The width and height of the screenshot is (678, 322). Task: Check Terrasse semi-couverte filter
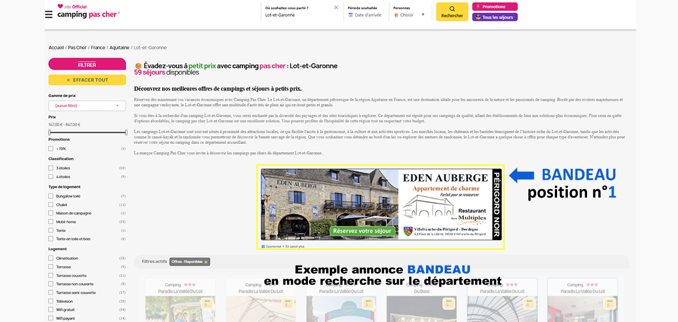[51, 293]
